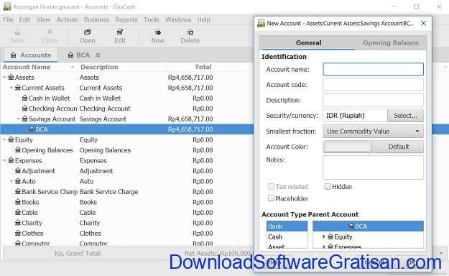This screenshot has height=276, width=449.
Task: Click the Select... currency button
Action: pos(405,116)
